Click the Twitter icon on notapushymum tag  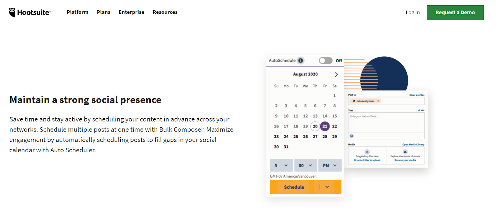pos(354,101)
